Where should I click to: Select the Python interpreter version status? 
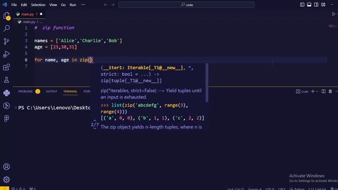[x=317, y=189]
